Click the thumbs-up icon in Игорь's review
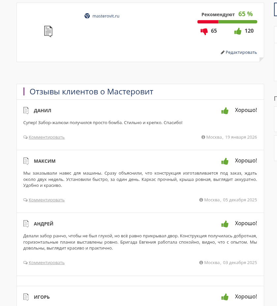This screenshot has height=306, width=277. tap(225, 297)
